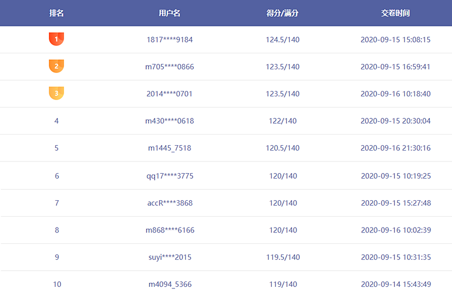Click submission time 2020-09-14 15:43:49
The image size is (452, 297).
tap(395, 284)
